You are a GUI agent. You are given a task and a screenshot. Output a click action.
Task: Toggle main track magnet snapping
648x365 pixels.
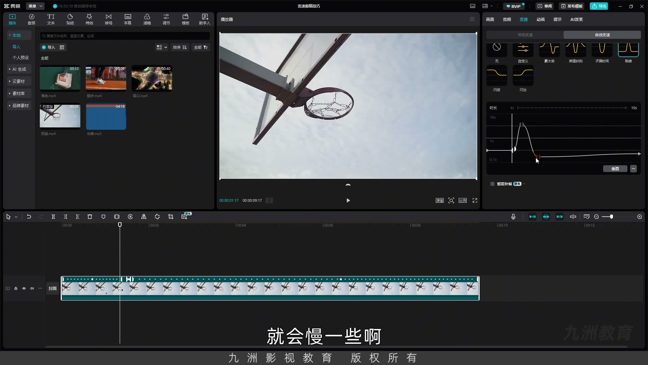point(533,217)
